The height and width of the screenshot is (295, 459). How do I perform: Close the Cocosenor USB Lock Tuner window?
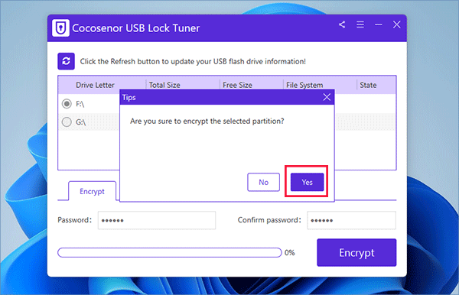pos(396,24)
